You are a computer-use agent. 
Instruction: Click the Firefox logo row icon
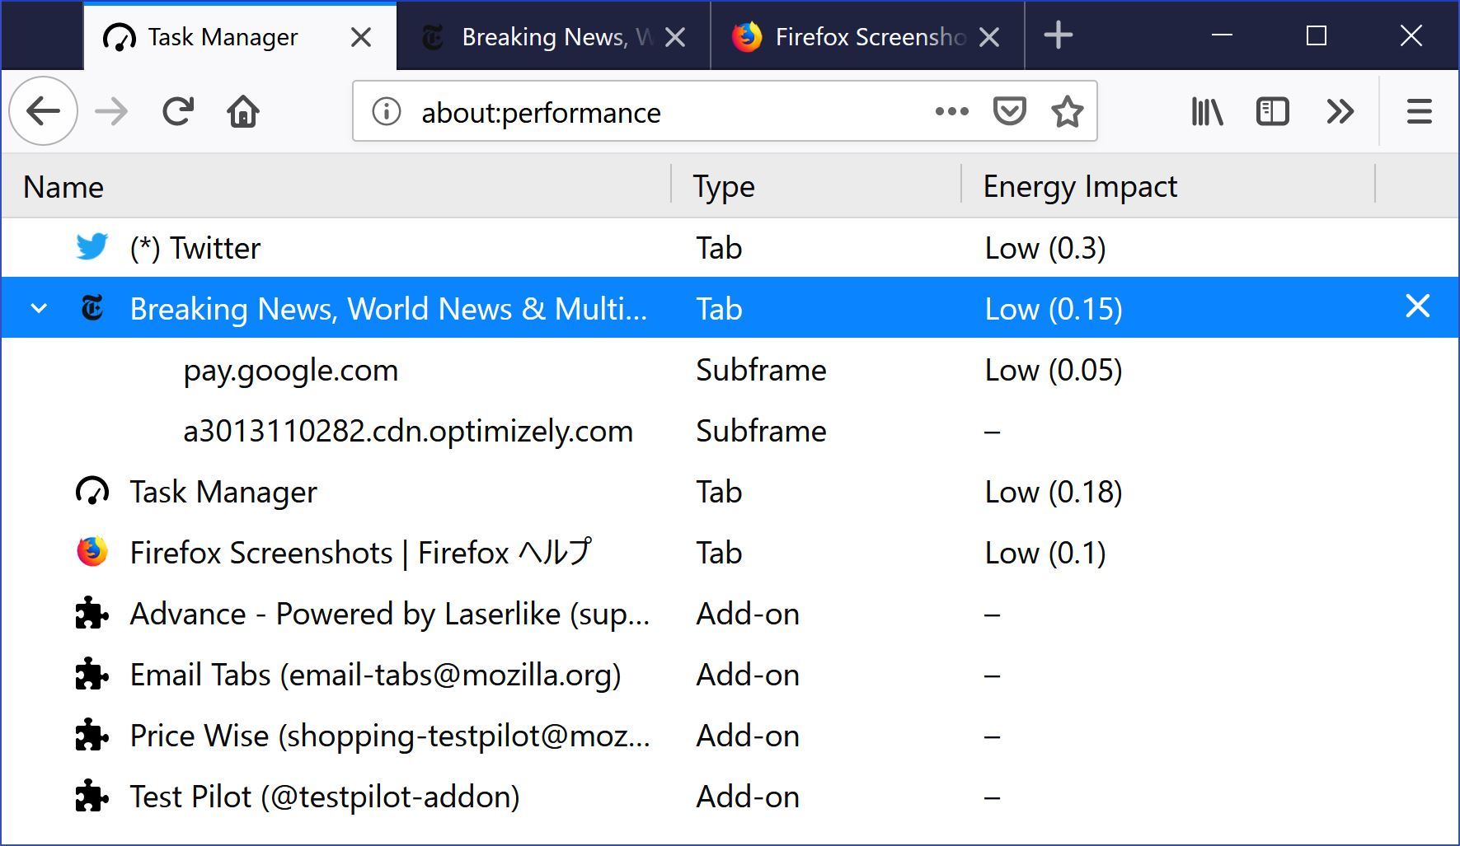[x=92, y=551]
